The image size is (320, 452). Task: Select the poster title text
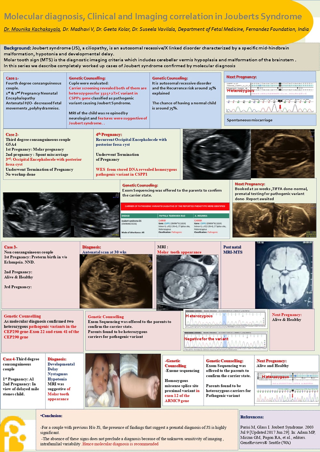point(153,16)
